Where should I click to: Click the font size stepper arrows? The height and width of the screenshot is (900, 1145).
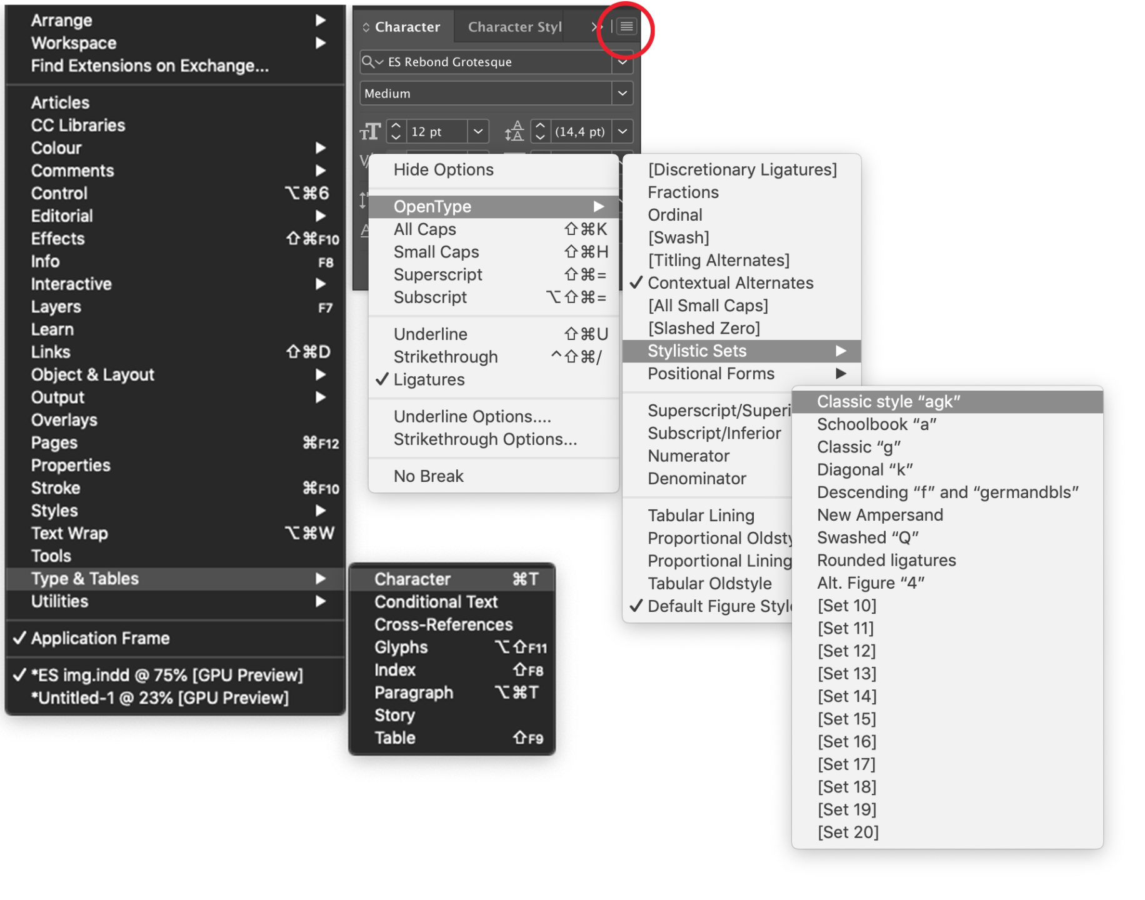coord(396,132)
